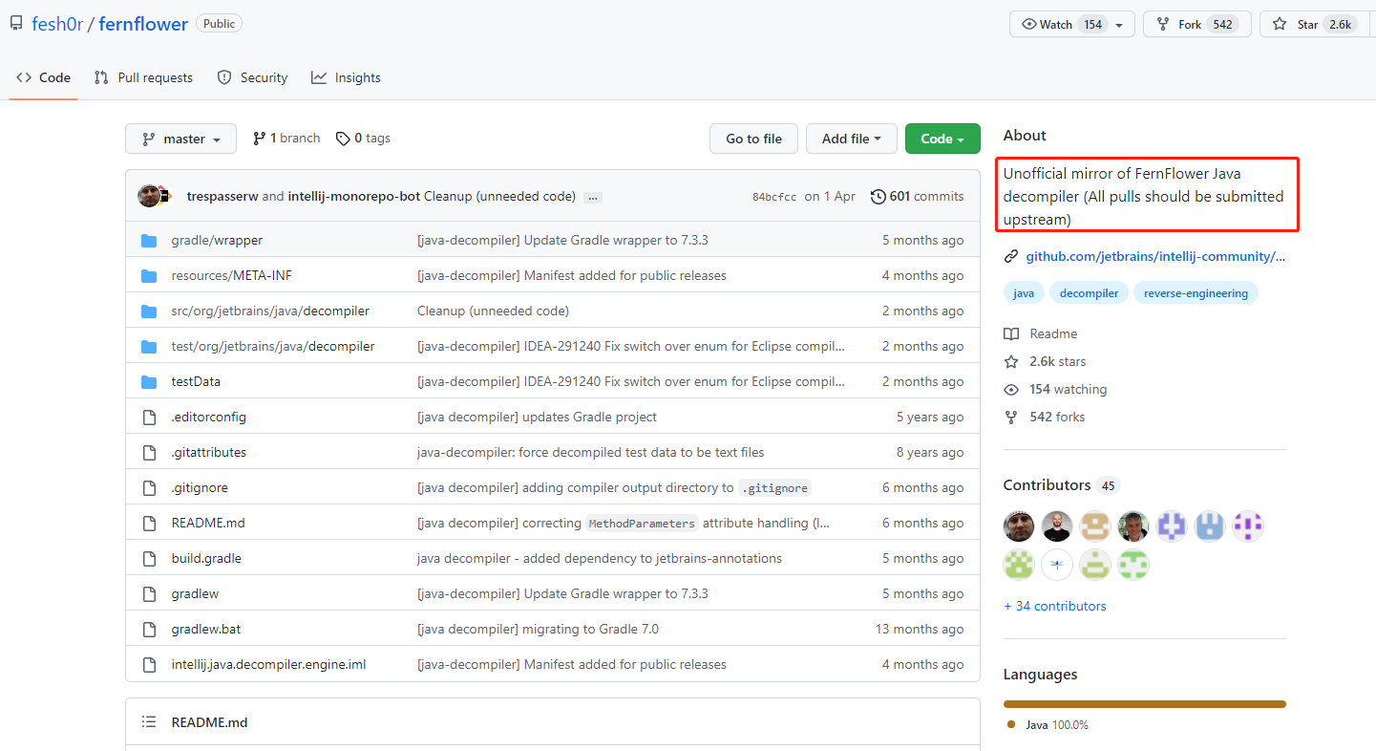
Task: Click the src/org/jetbrains/java/decompiler folder icon
Action: (149, 311)
